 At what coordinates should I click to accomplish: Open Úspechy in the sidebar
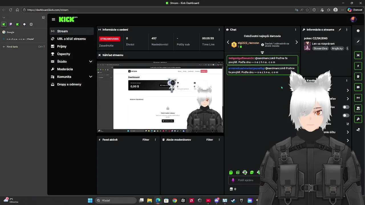point(71,54)
